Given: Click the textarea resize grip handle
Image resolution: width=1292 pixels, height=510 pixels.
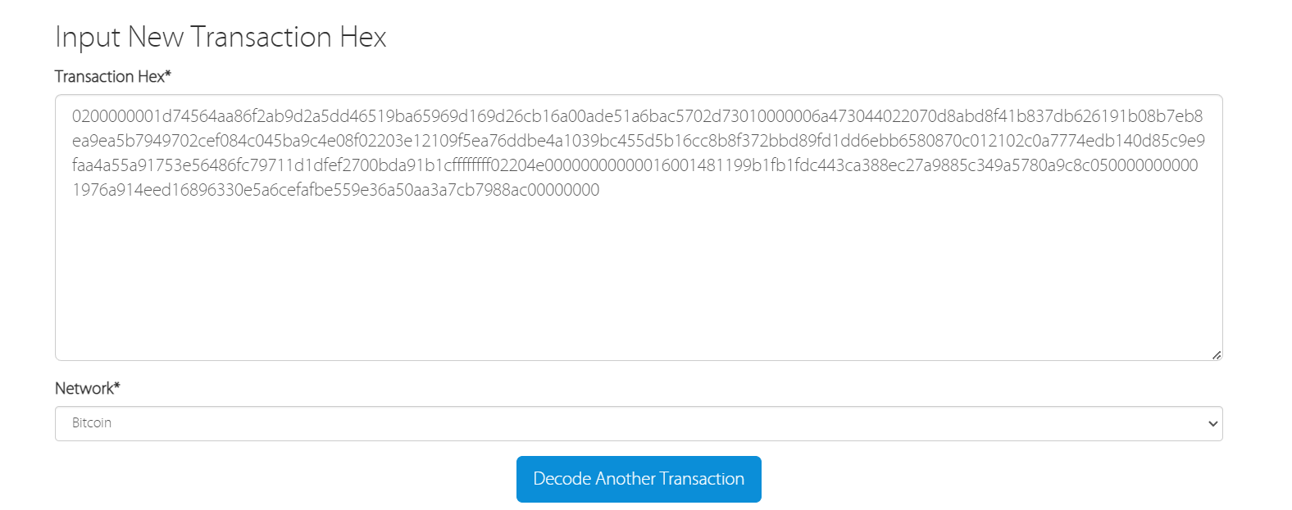Looking at the screenshot, I should [x=1217, y=354].
